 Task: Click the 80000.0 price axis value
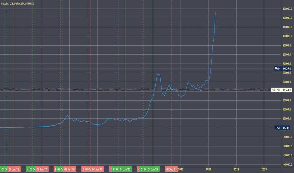[x=287, y=55]
